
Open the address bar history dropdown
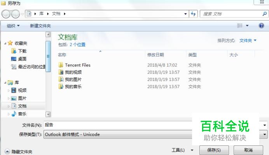[185, 14]
